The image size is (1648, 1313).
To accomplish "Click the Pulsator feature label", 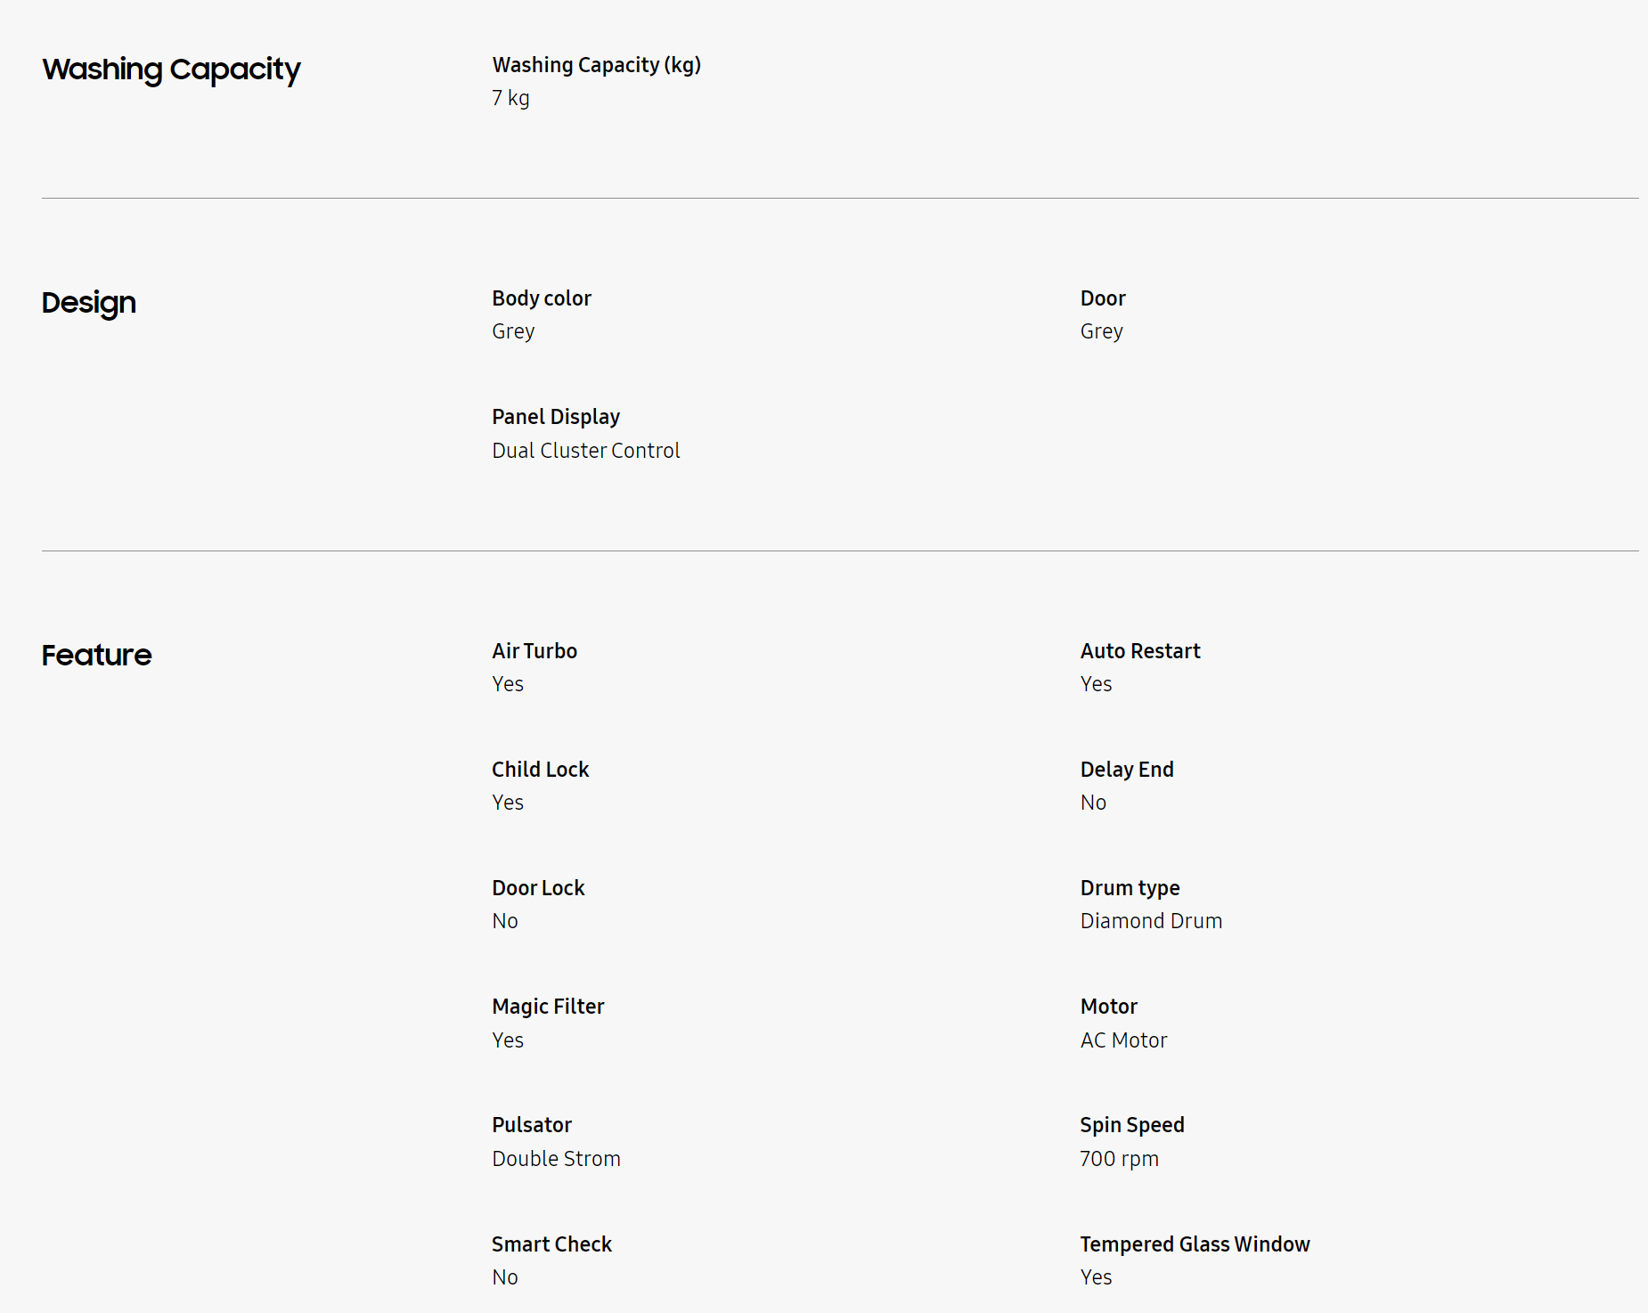I will (532, 1125).
